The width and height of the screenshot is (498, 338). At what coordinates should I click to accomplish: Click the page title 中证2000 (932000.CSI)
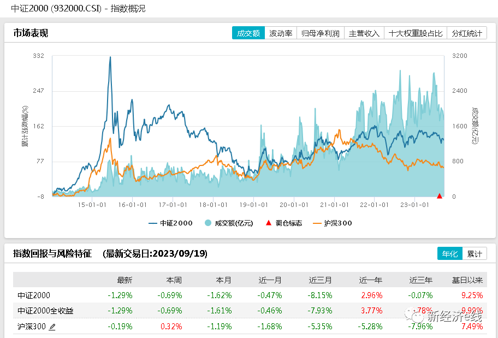tap(56, 8)
